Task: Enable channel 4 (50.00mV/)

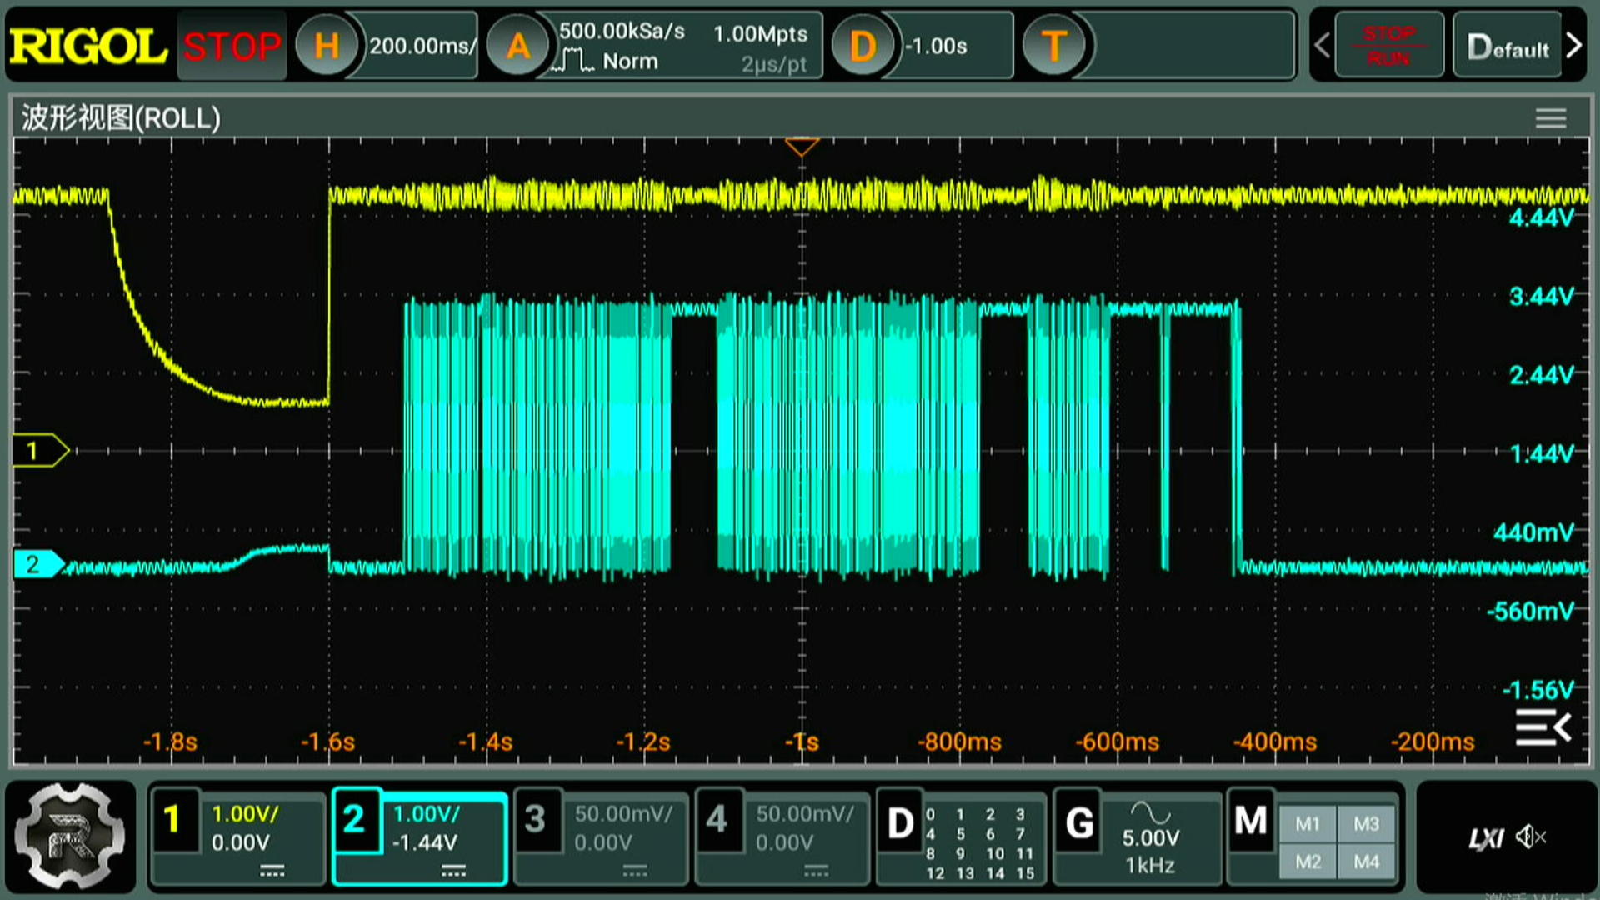Action: point(782,836)
